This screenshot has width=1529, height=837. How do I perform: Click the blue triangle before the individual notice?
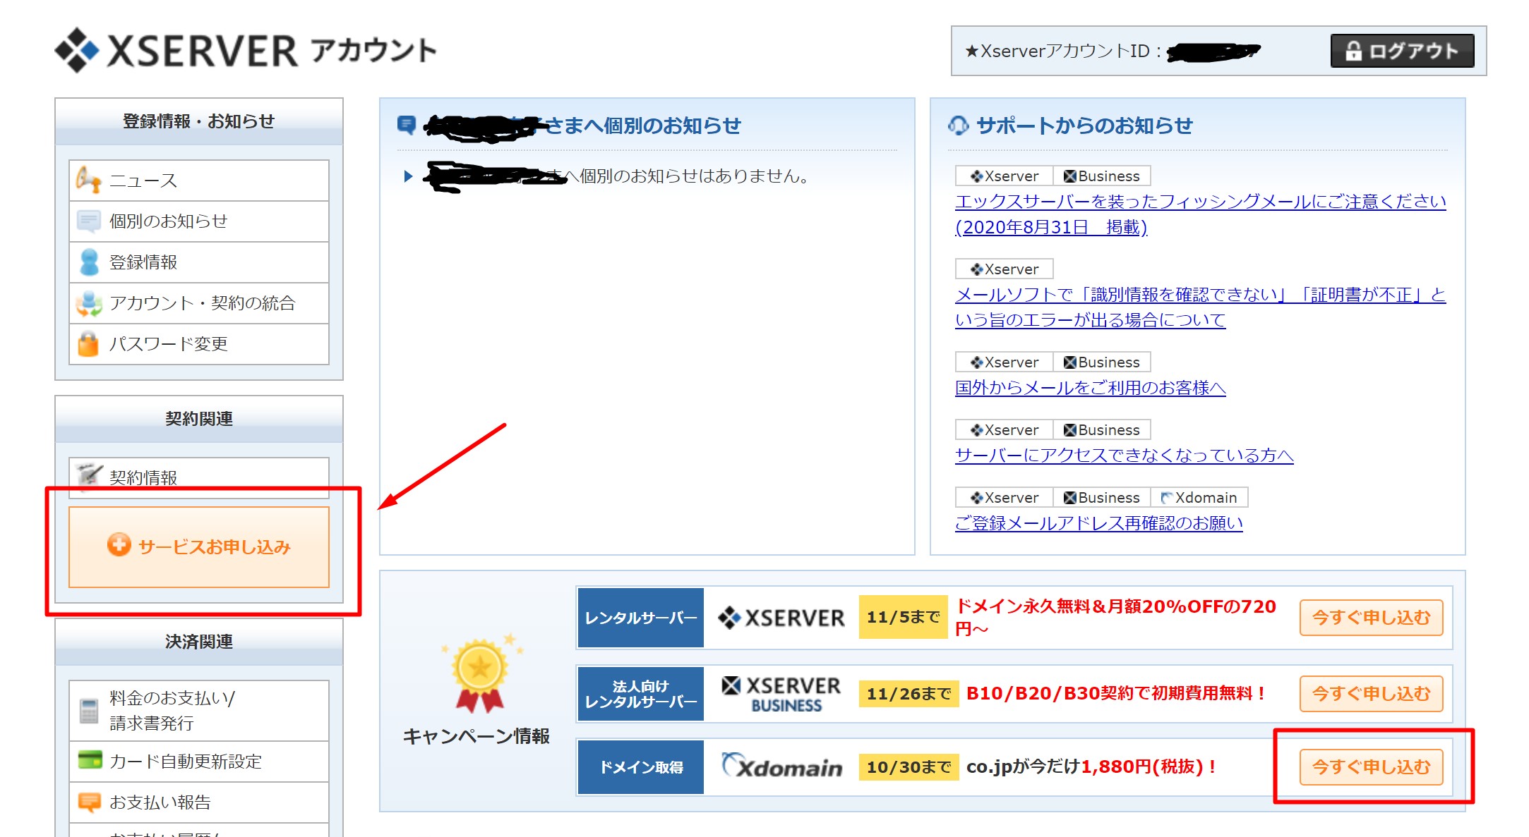(x=408, y=176)
